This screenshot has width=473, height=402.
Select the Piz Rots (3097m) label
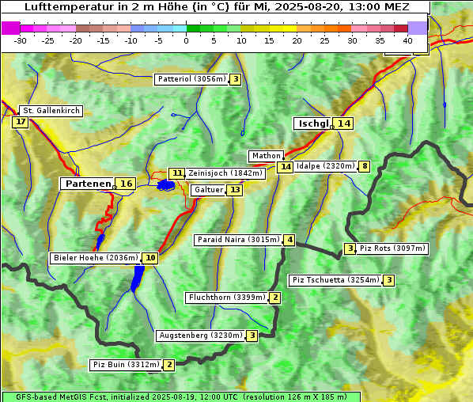[392, 248]
